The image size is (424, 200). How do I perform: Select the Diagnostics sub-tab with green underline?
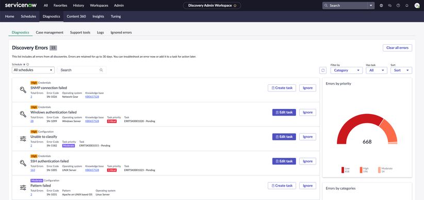click(x=20, y=32)
